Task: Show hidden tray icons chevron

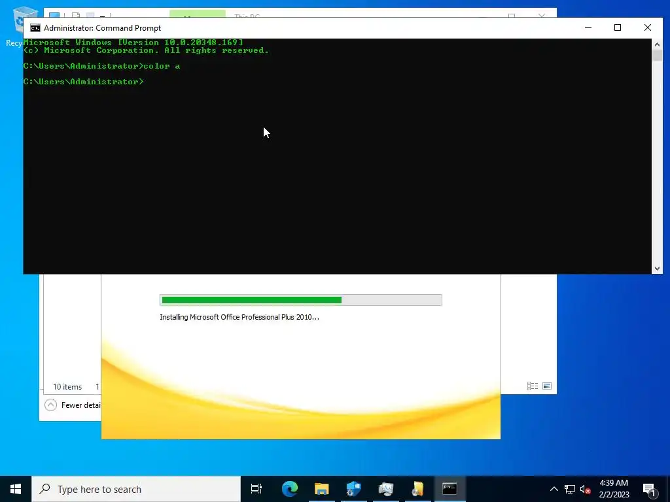Action: 554,489
